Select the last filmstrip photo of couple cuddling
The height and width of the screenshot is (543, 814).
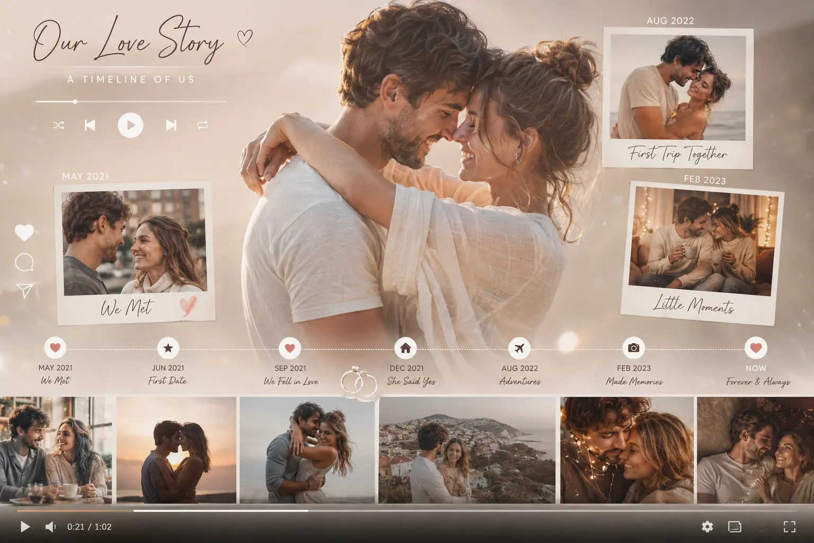(x=755, y=450)
